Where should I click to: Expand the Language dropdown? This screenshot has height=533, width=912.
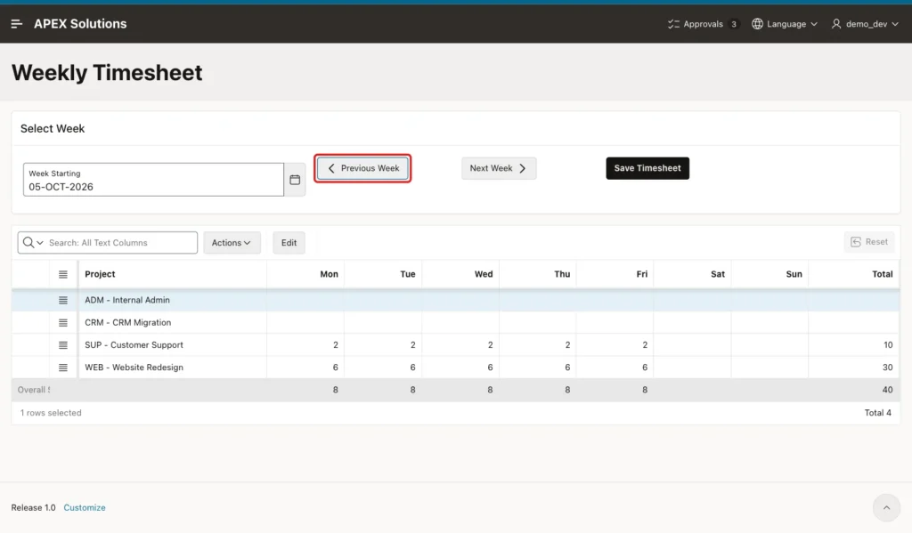[x=785, y=24]
